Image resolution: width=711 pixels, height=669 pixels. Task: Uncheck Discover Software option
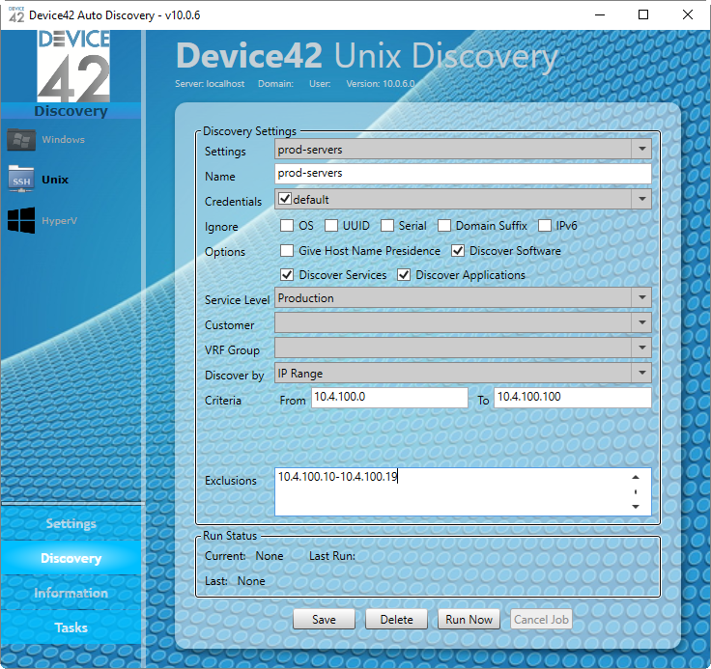[458, 251]
